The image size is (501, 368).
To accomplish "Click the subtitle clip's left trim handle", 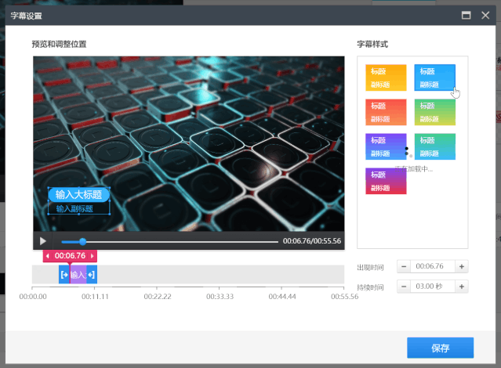I will point(64,275).
